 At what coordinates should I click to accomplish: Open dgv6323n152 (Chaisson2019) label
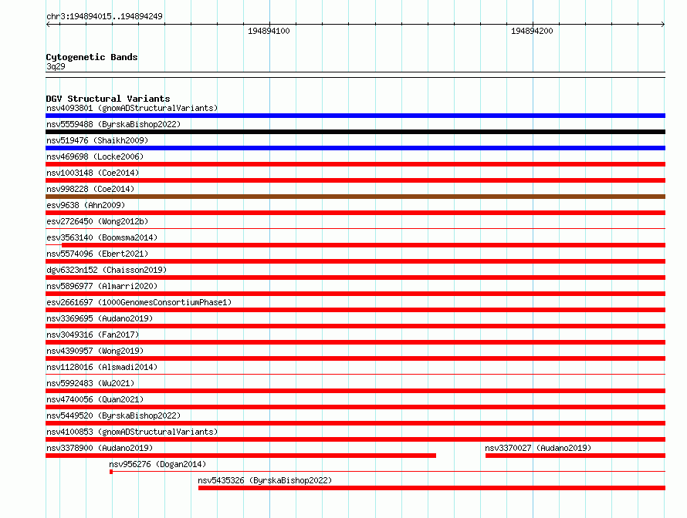pos(107,270)
